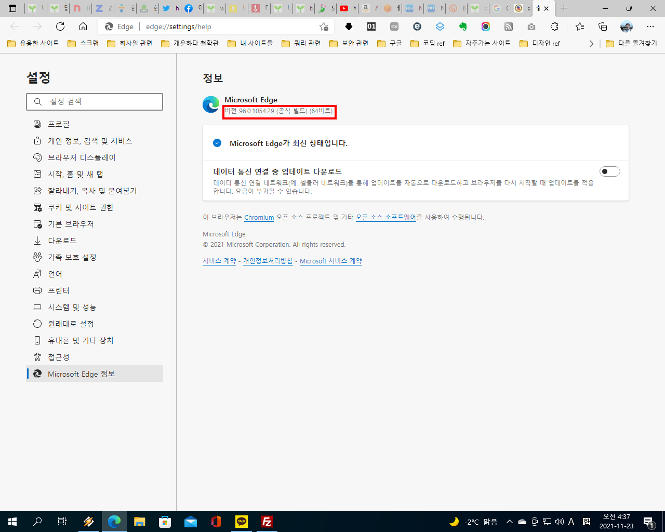This screenshot has width=665, height=532.
Task: Switch to the Facebook tab
Action: tap(193, 8)
